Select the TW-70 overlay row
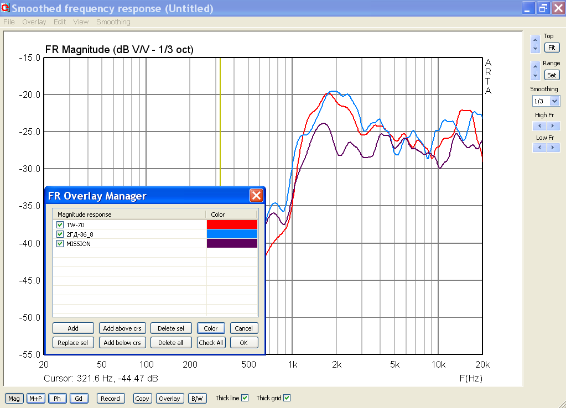 point(155,225)
